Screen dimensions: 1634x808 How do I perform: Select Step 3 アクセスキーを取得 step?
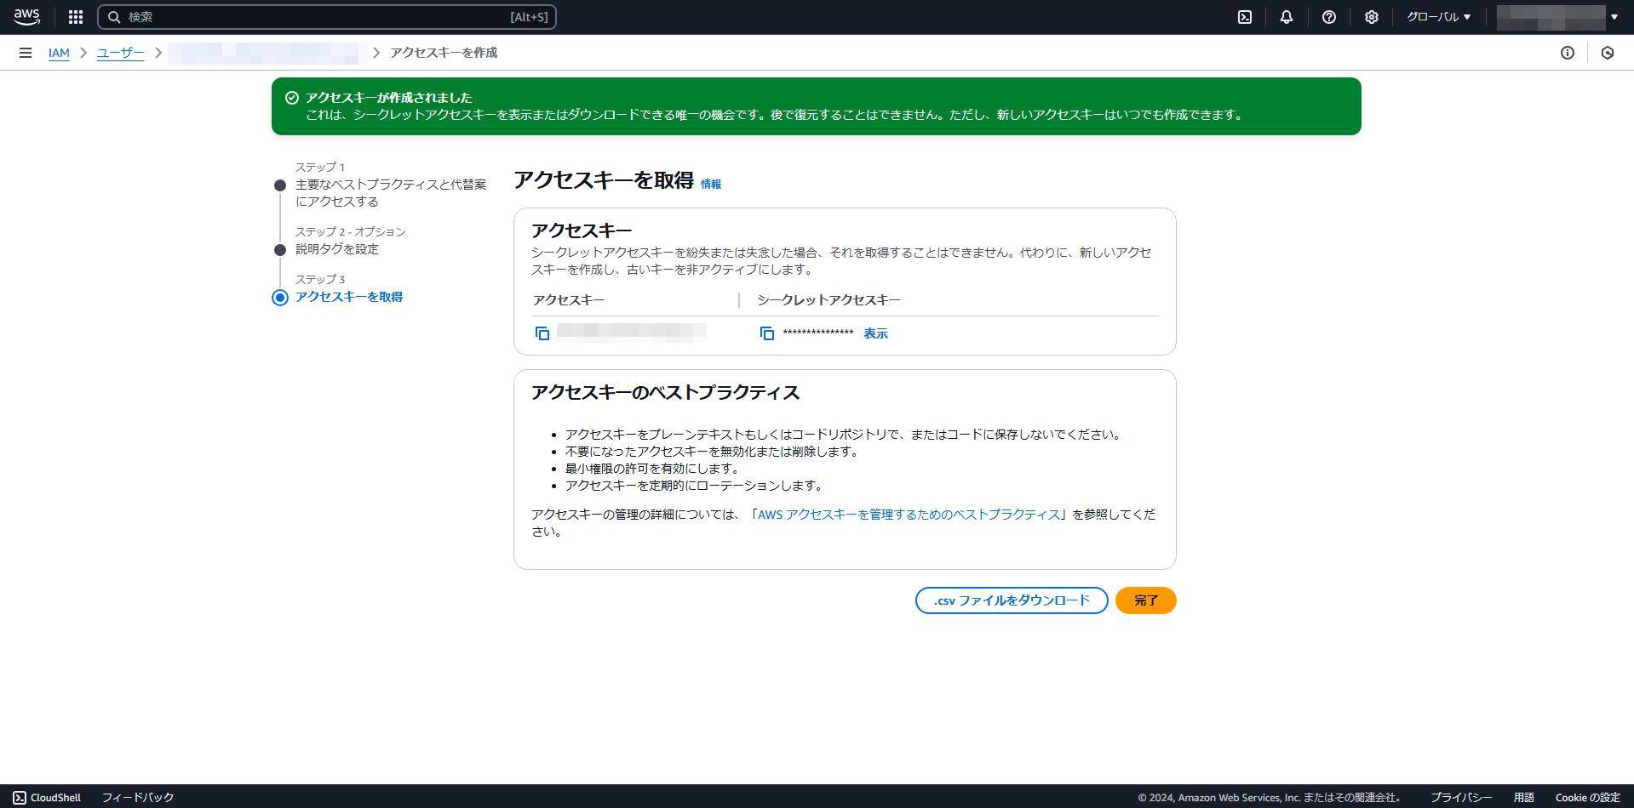349,297
